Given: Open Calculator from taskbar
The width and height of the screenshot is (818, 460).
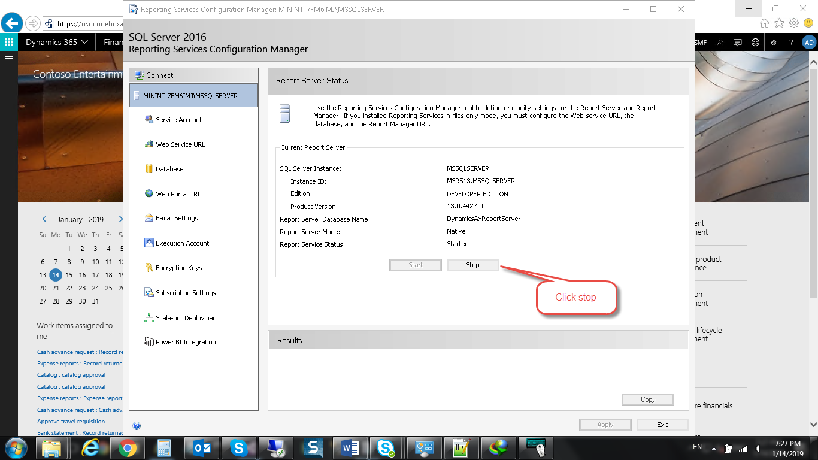Looking at the screenshot, I should click(163, 448).
